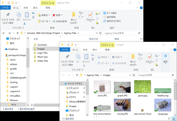This screenshot has width=177, height=121.
Task: Open Help icon in Images window
Action: tap(175, 50)
